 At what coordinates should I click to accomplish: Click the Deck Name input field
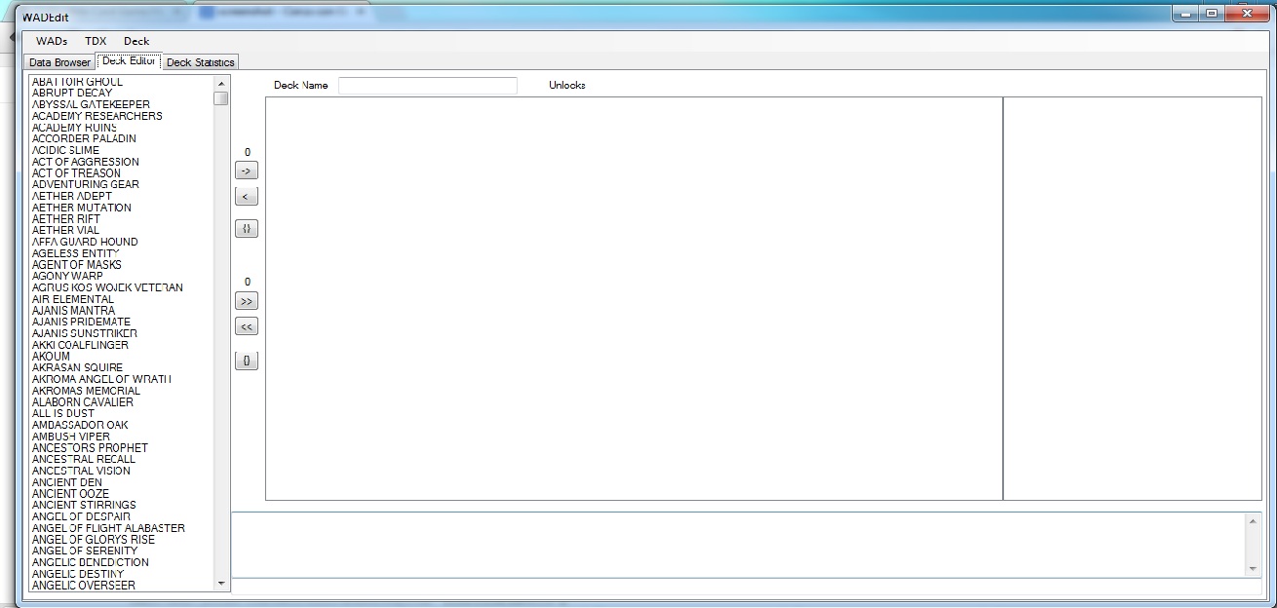point(427,86)
